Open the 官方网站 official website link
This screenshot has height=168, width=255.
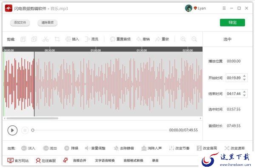click(18, 160)
